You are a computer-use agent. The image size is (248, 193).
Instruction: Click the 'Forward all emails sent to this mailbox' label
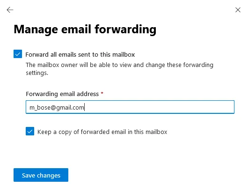click(80, 55)
